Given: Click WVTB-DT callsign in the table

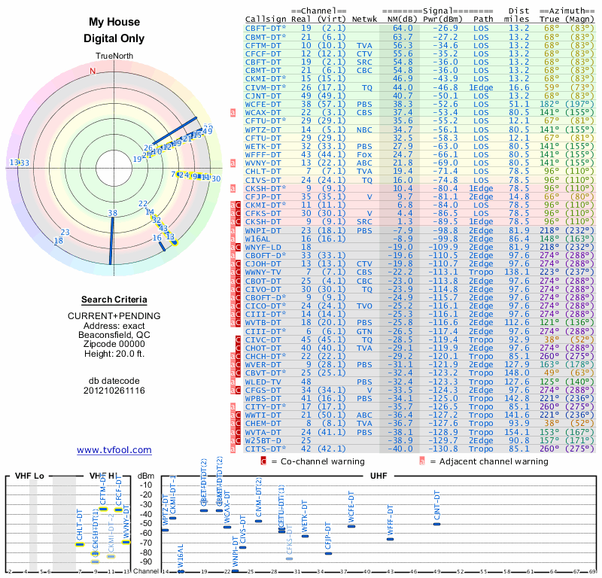Looking at the screenshot, I should (x=263, y=323).
